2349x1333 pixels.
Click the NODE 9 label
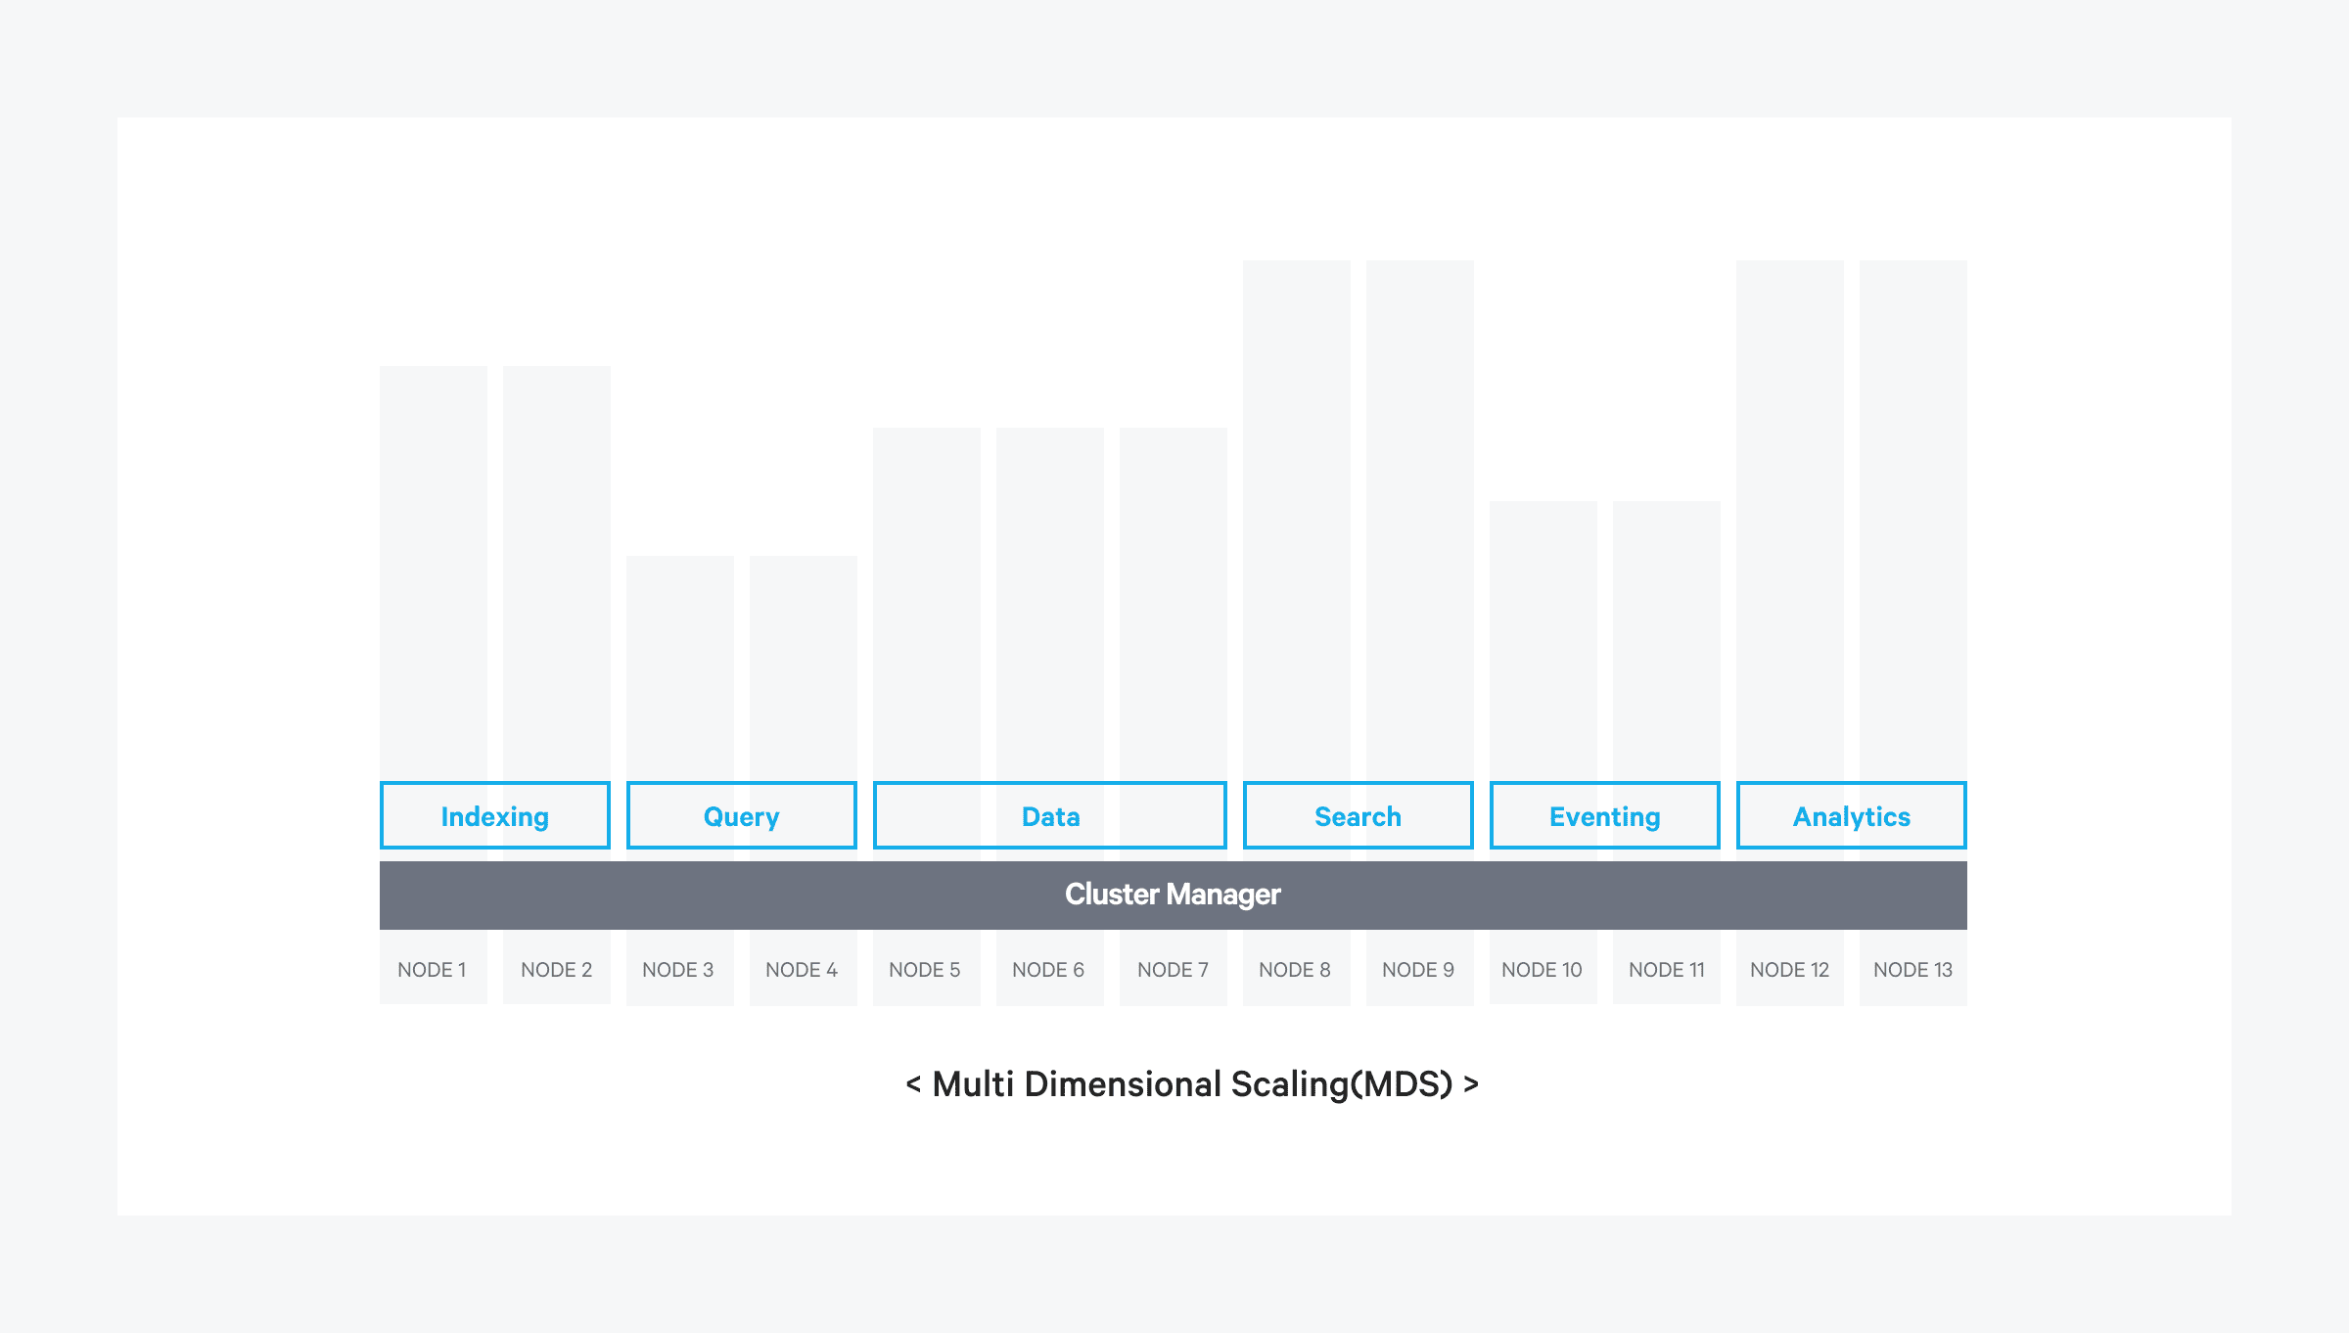(1418, 970)
